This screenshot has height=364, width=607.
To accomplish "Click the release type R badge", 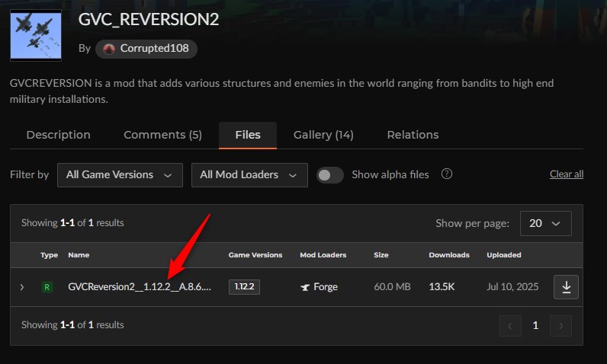I will coord(47,287).
